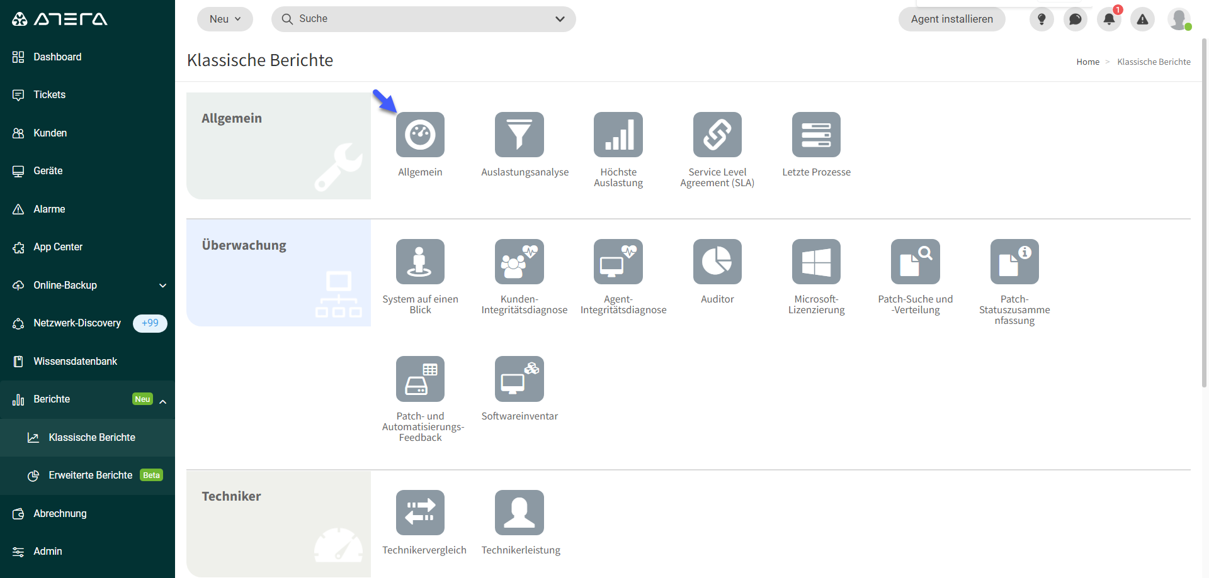The image size is (1209, 578).
Task: Click the lightbulb tips icon
Action: click(1042, 19)
